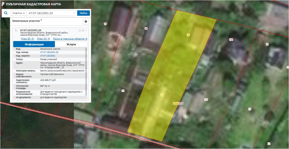Screen dimensions: 289x149
Task: Clear the search field with the X
Action: (x=74, y=13)
